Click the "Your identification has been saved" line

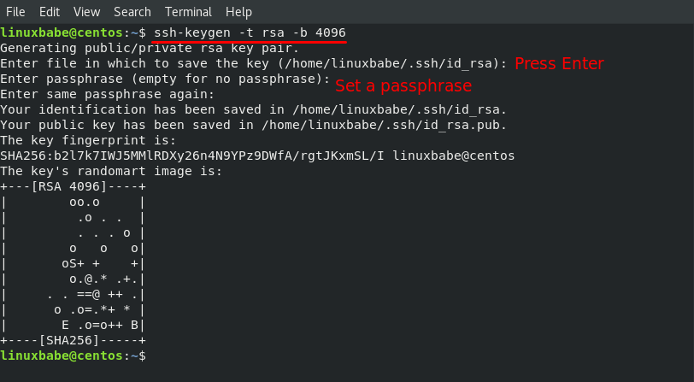click(x=254, y=109)
